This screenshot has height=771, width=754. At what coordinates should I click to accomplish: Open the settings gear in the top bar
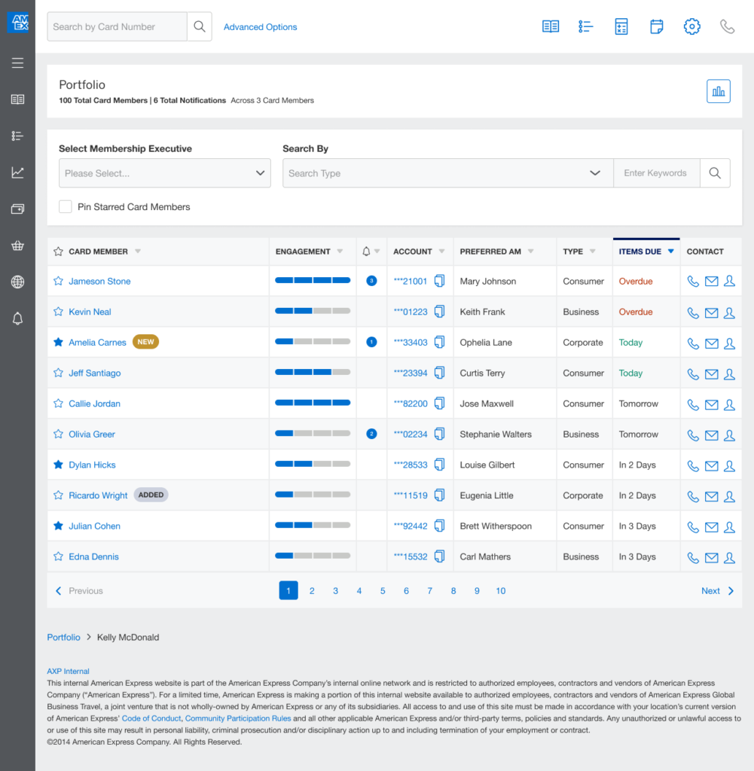[x=691, y=27]
